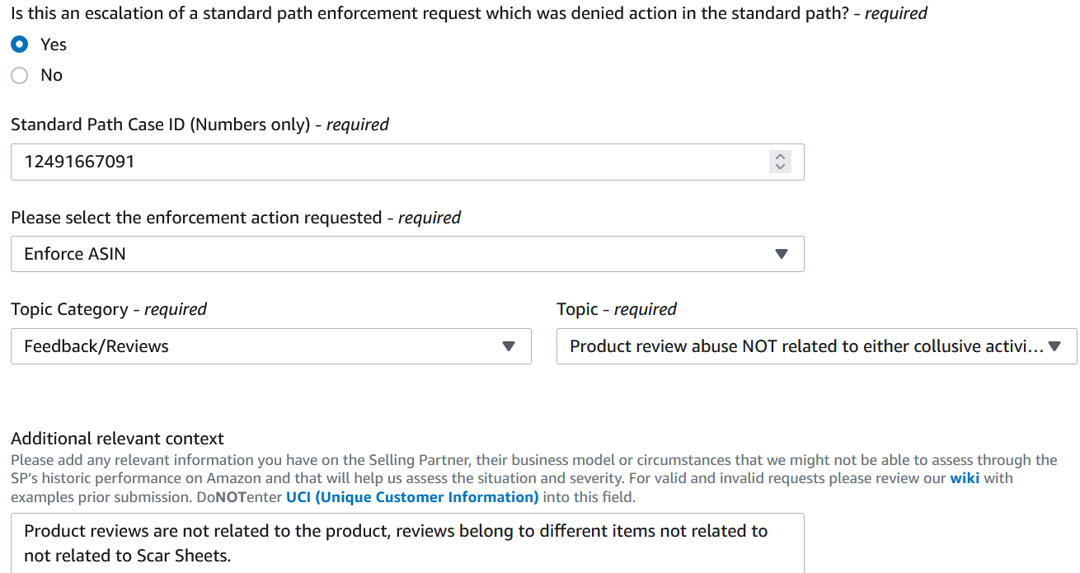Viewport: 1080px width, 573px height.
Task: Click inside the Additional relevant context textbox
Action: pyautogui.click(x=407, y=543)
